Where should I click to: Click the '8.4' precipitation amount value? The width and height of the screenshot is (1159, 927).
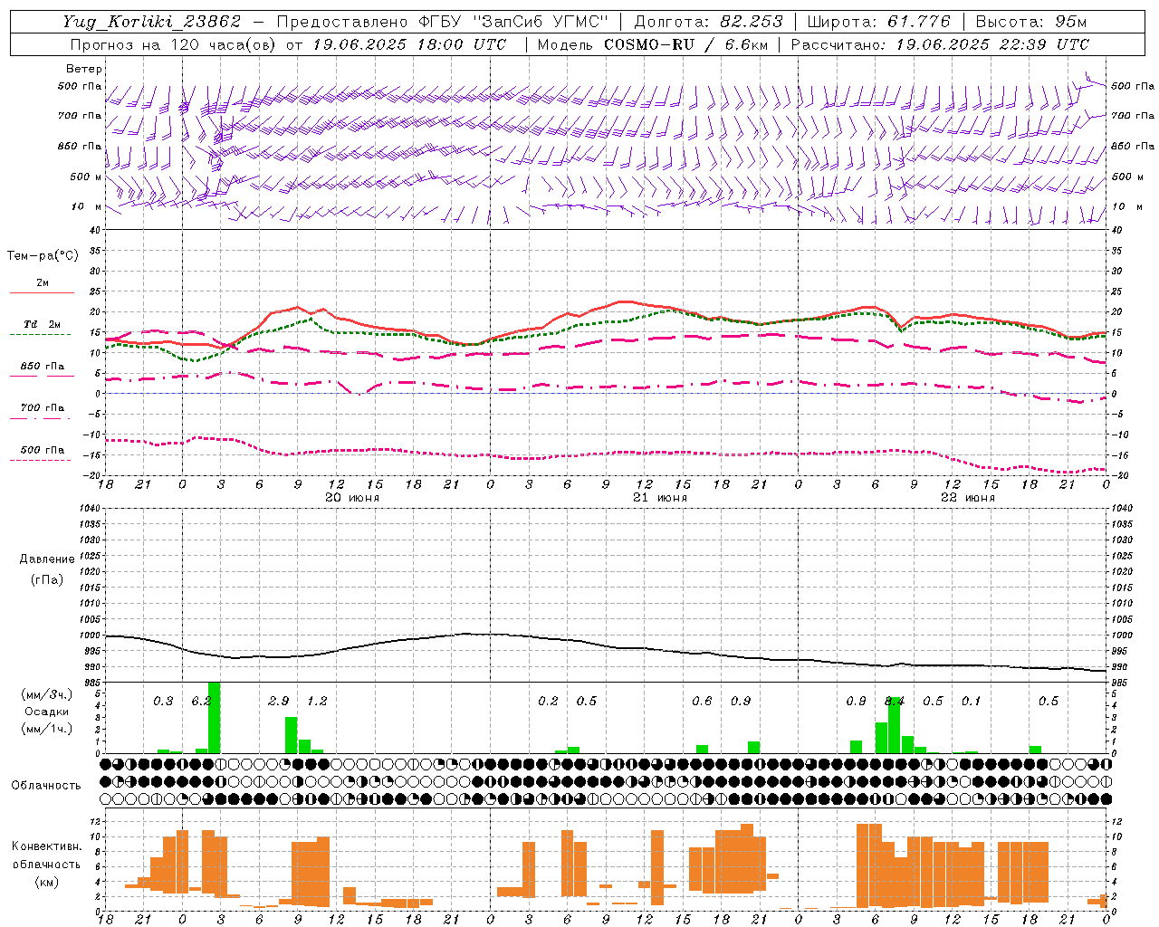tap(895, 701)
